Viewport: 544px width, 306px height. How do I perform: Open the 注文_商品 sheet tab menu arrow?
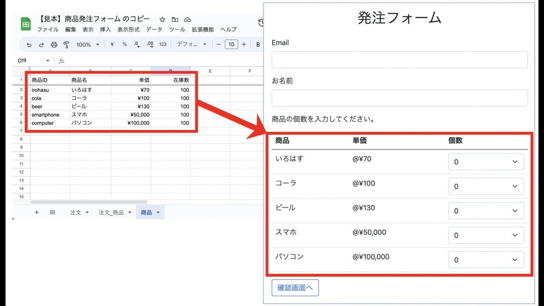pyautogui.click(x=130, y=212)
